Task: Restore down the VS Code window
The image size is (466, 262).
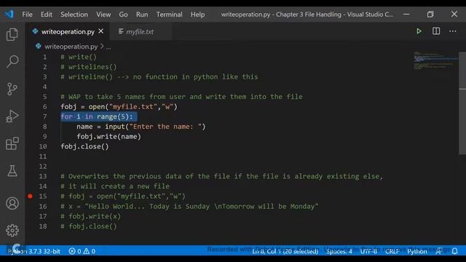Action: [430, 15]
